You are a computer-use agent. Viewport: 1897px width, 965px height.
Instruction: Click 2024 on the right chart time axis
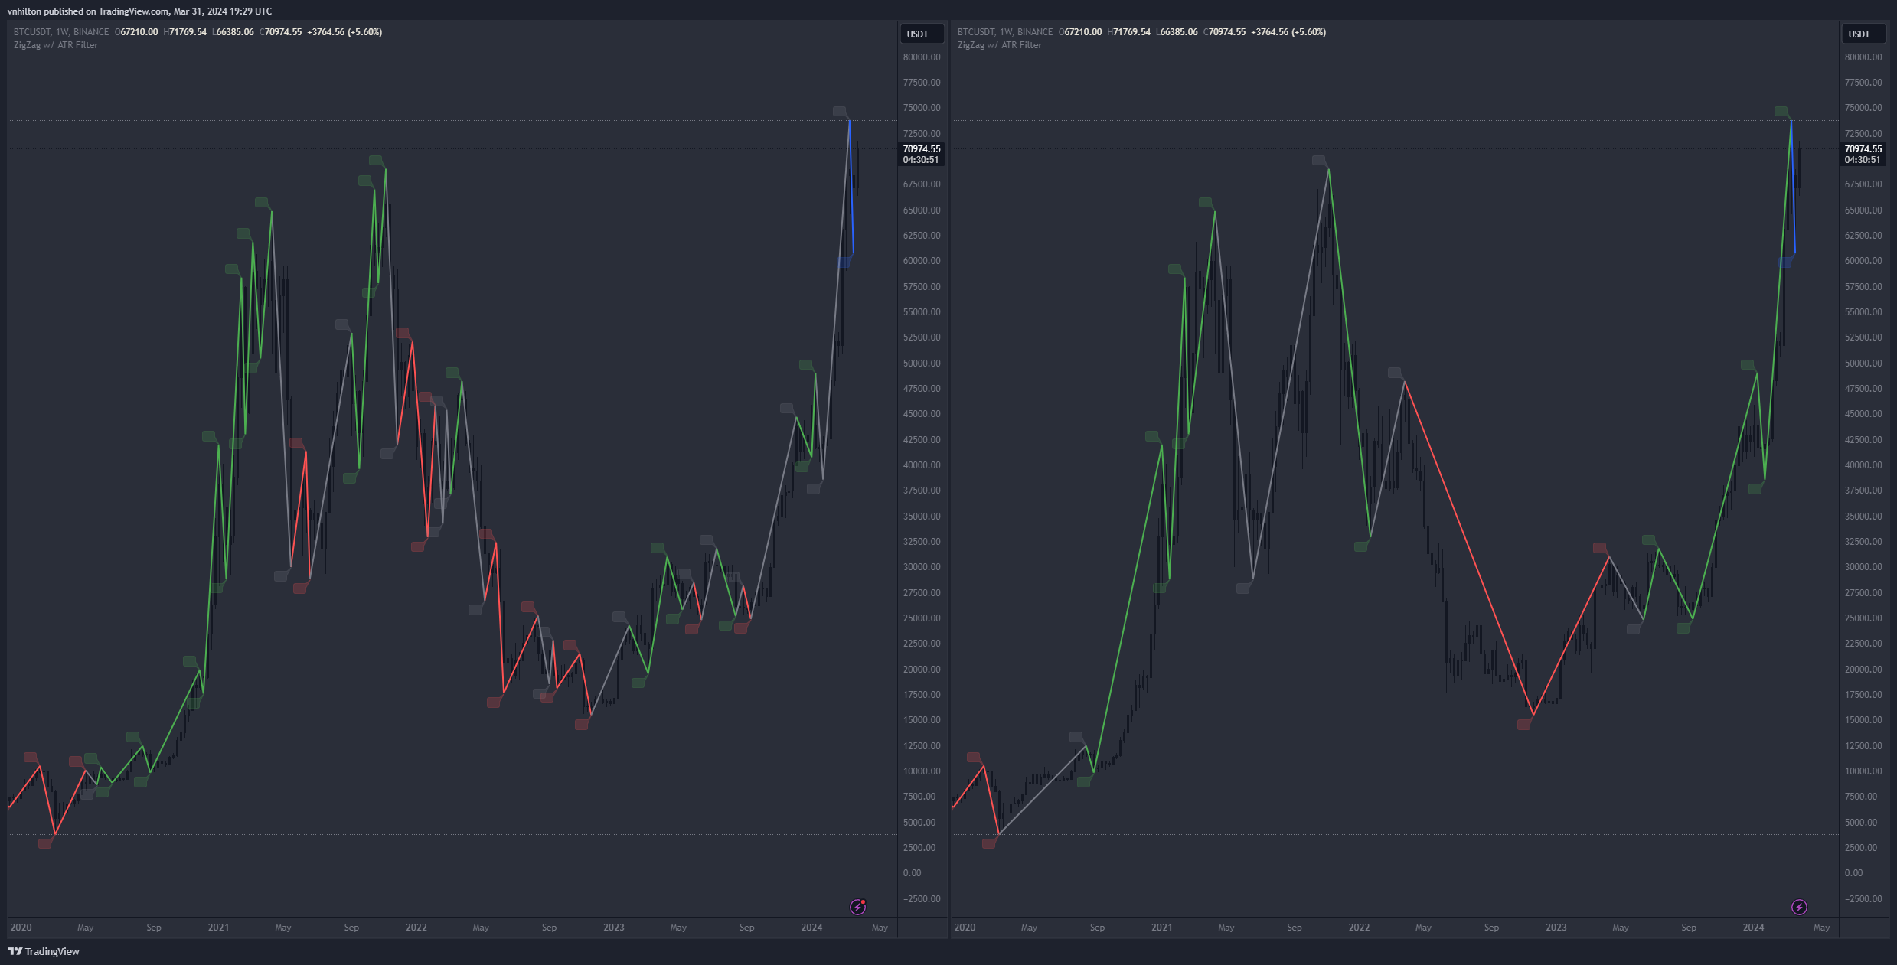(1753, 928)
